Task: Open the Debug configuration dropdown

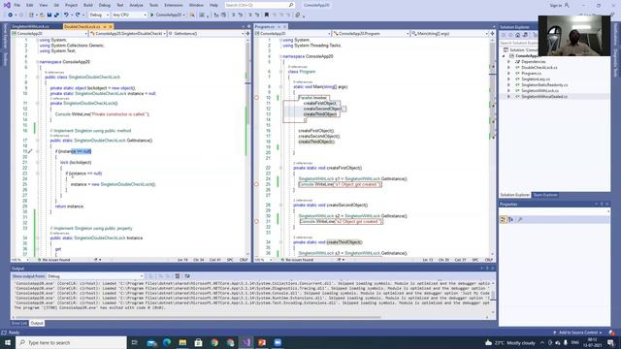Action: tap(99, 15)
